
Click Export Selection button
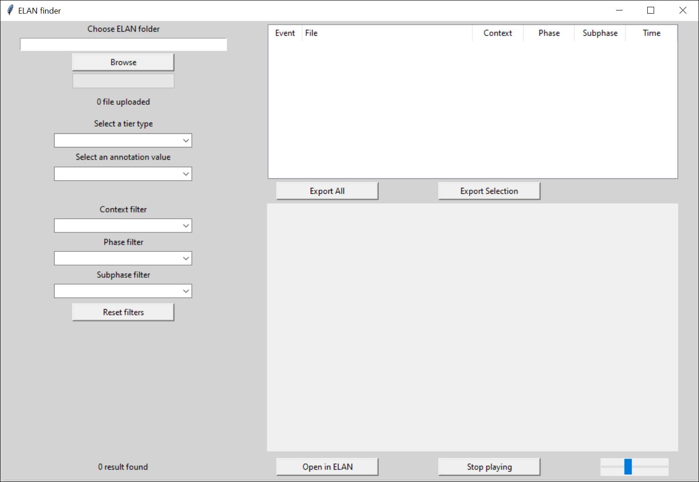(489, 191)
